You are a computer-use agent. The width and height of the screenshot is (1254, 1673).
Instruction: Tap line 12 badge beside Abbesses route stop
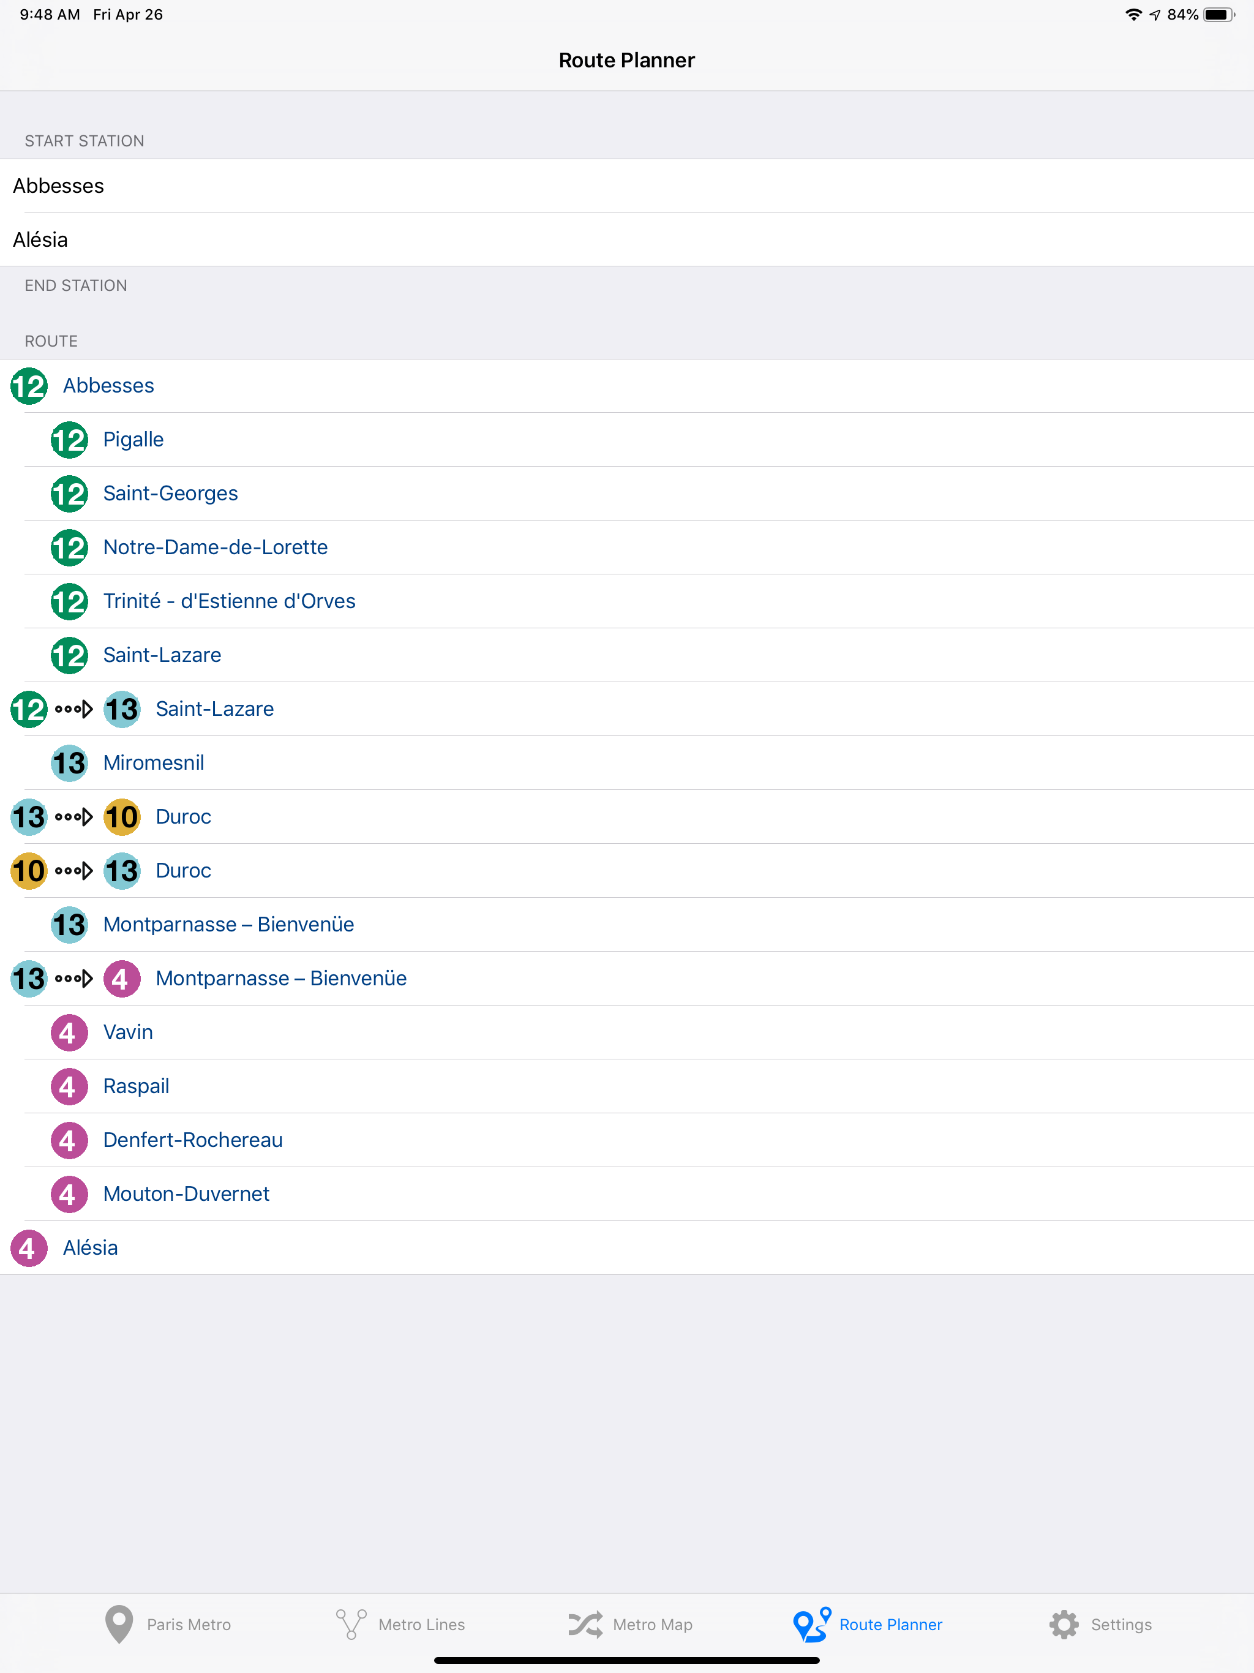(x=29, y=386)
